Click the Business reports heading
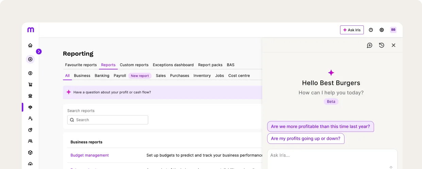This screenshot has width=422, height=169. pos(86,142)
